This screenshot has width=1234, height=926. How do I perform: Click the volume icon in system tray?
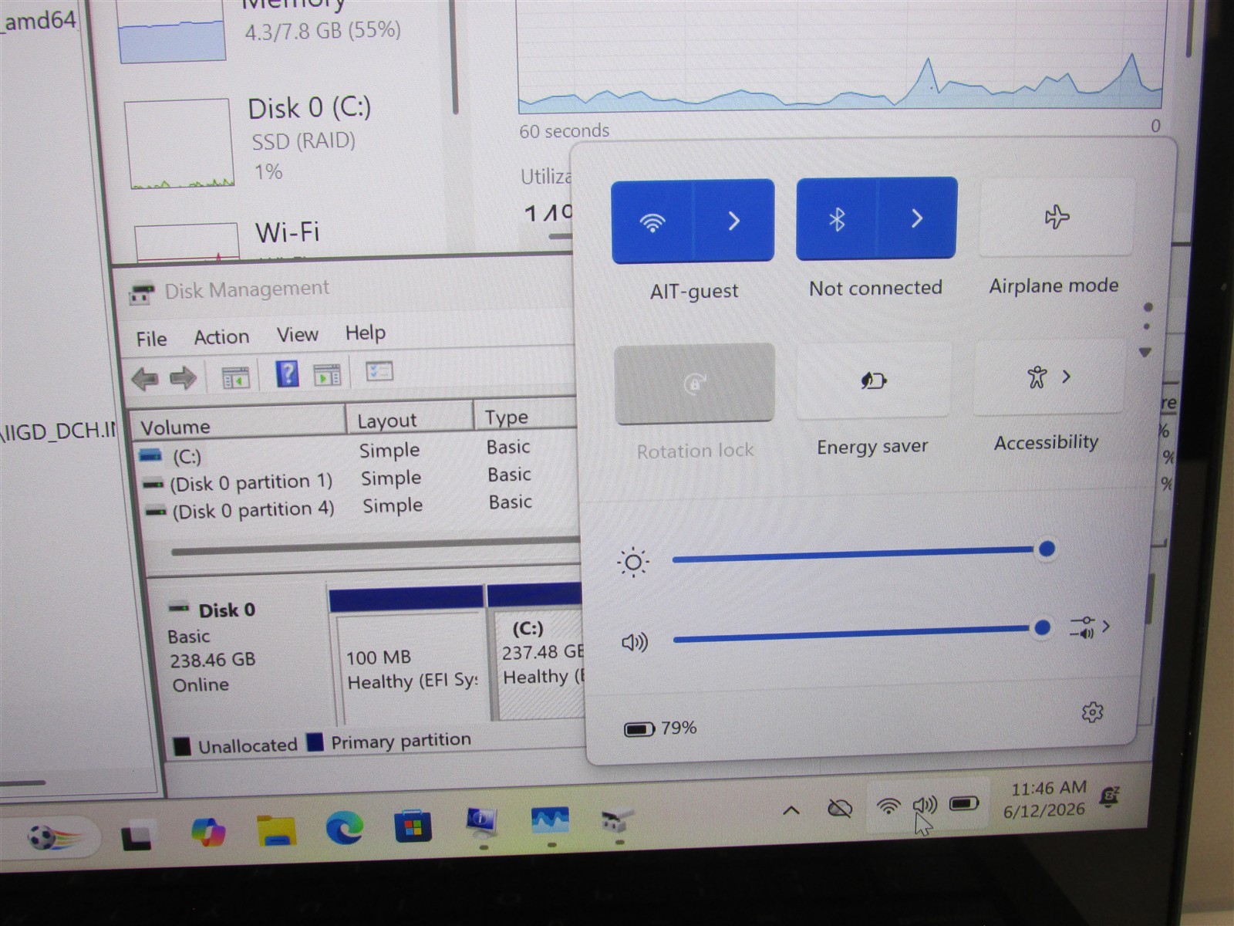point(925,806)
